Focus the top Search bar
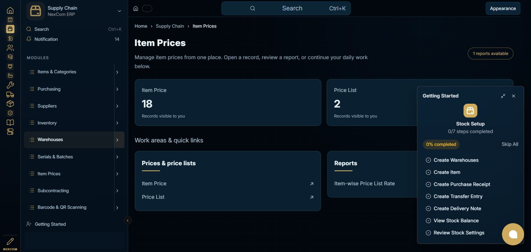The height and width of the screenshot is (252, 531). pos(286,8)
